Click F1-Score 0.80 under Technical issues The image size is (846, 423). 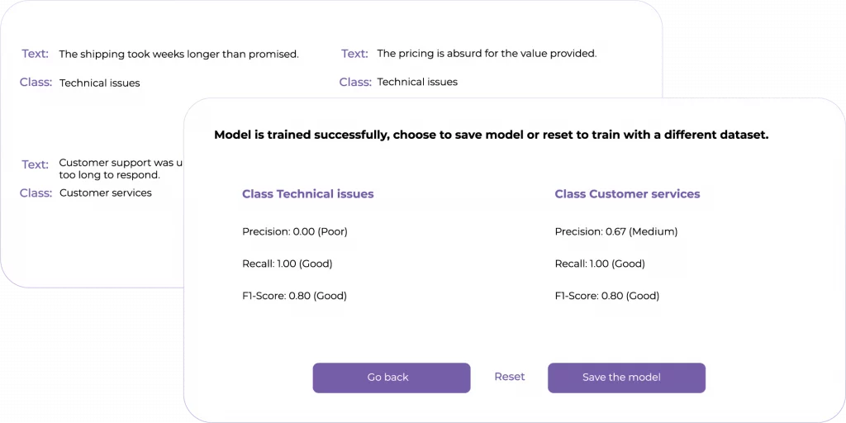[294, 296]
